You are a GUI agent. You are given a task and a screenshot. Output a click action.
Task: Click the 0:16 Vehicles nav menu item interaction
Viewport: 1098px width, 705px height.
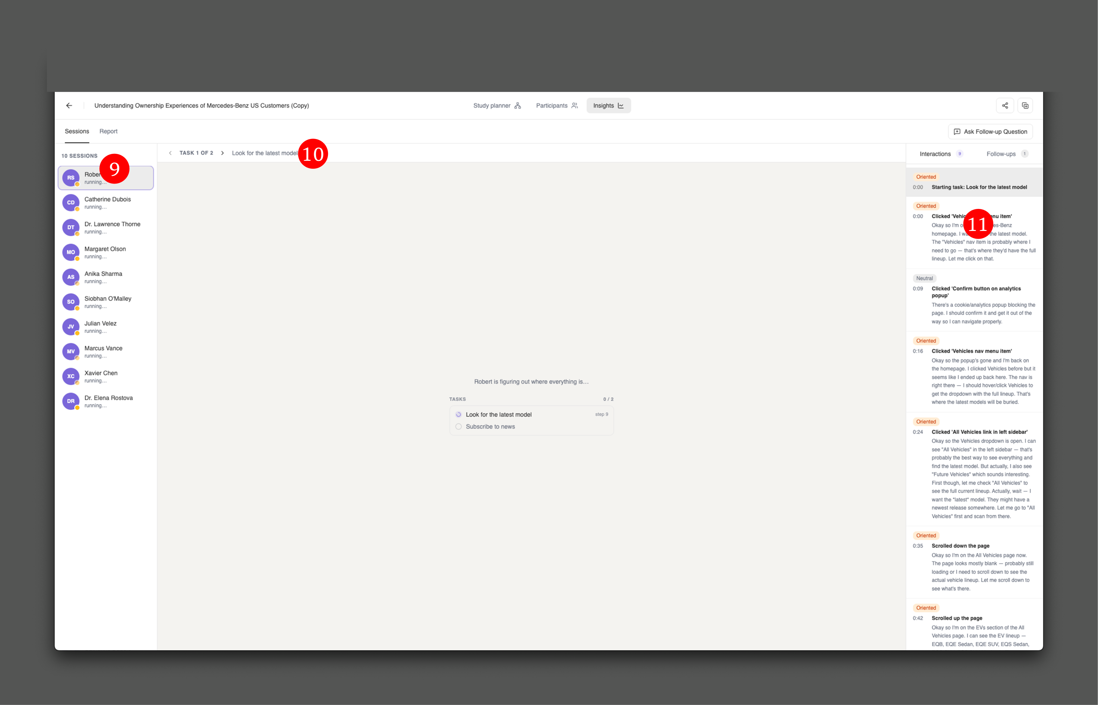(x=974, y=372)
